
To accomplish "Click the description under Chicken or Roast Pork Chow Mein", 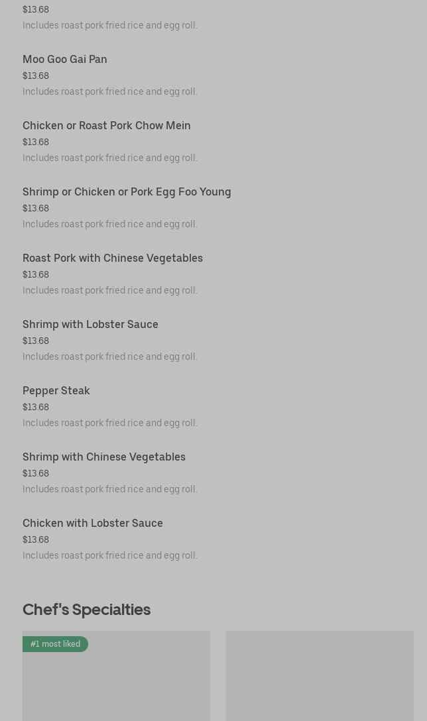I will [x=110, y=158].
